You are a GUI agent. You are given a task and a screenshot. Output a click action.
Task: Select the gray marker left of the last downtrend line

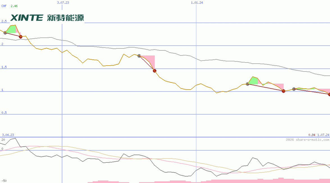(x=294, y=89)
